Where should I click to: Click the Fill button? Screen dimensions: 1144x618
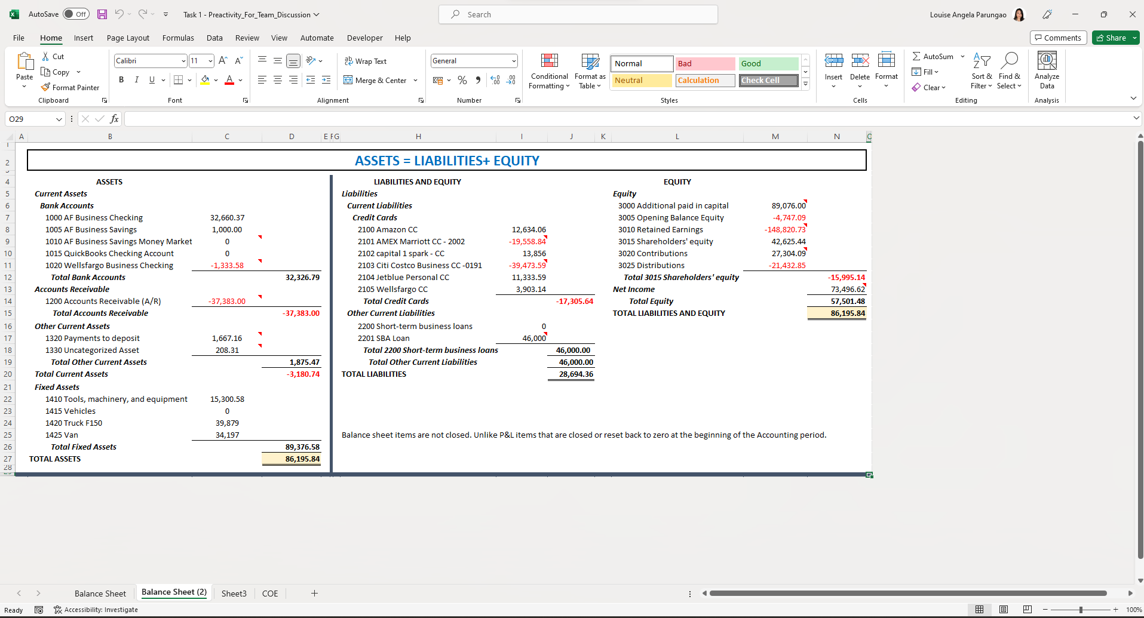[925, 72]
